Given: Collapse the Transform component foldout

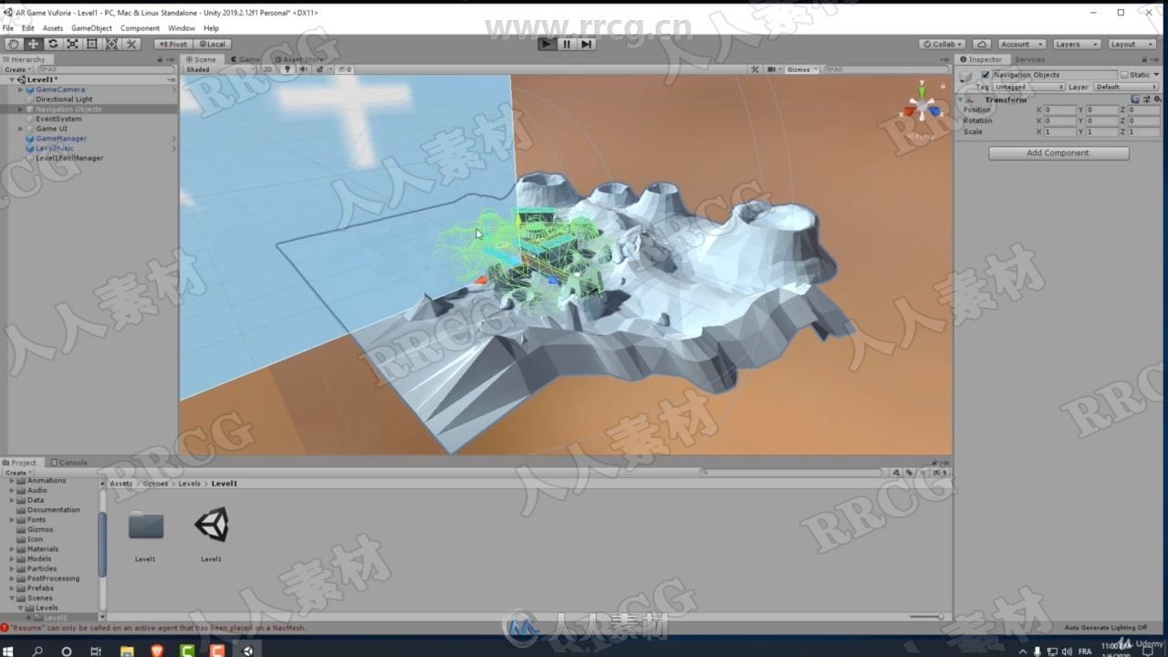Looking at the screenshot, I should click(961, 99).
